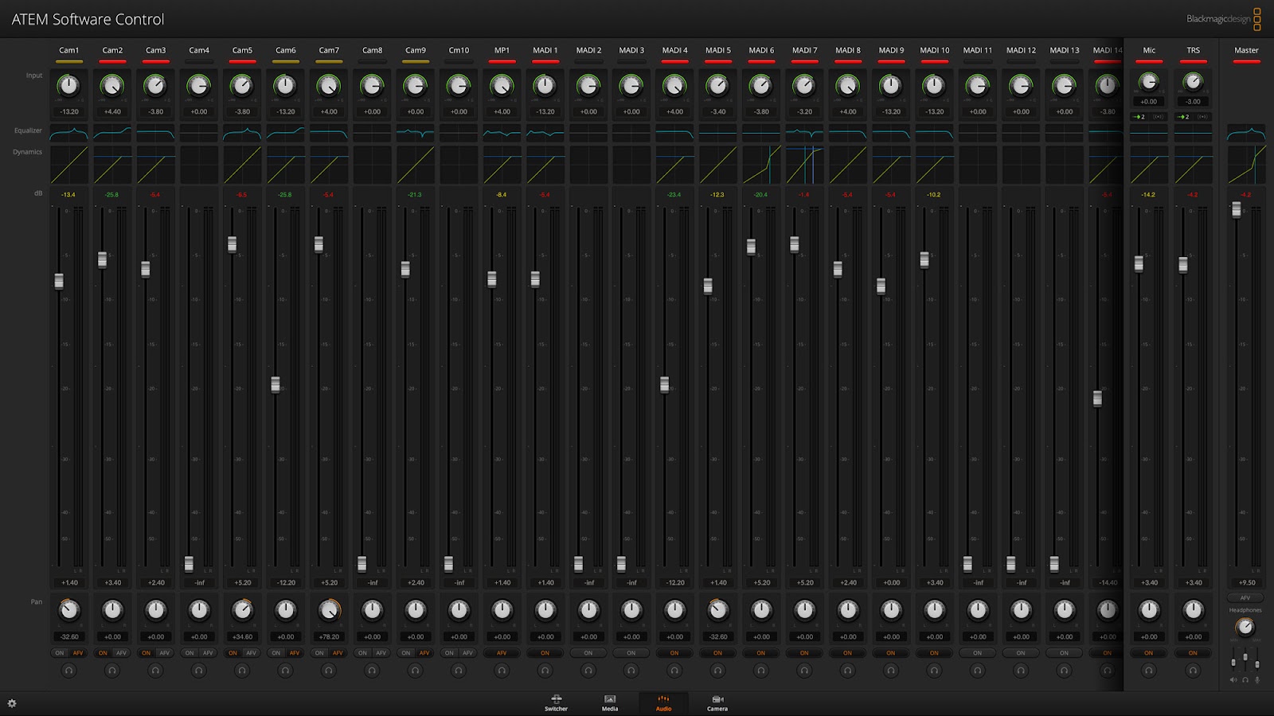Solo Cam1 with its headphone icon
Viewport: 1274px width, 716px height.
click(x=69, y=671)
